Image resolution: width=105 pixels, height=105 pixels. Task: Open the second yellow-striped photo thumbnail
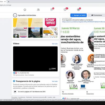tap(35, 23)
